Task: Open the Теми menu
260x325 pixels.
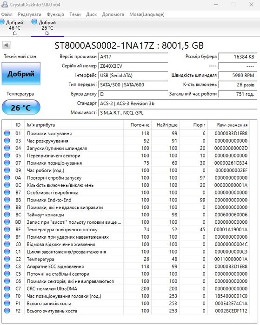Action: tap(75, 14)
